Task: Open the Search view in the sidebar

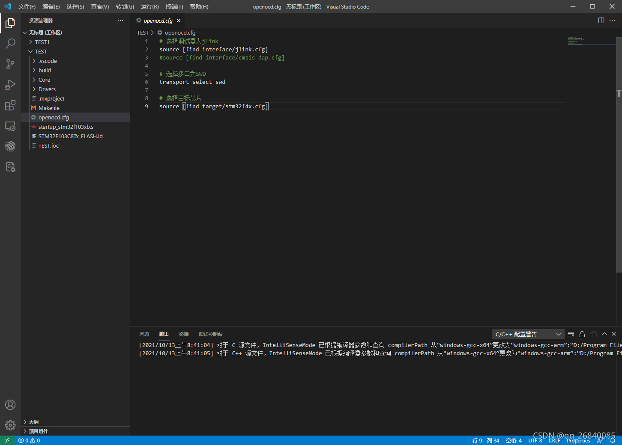Action: click(x=10, y=43)
